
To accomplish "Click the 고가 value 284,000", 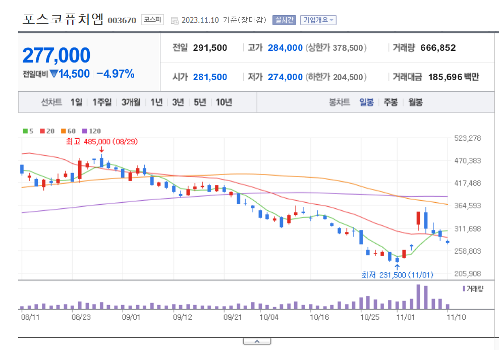I will coord(285,48).
